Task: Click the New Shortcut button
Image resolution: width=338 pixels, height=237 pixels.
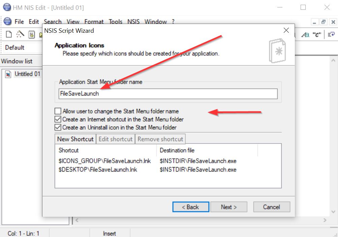Action: tap(75, 139)
